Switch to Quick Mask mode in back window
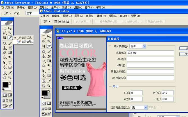This screenshot has height=117, width=188. 10,95
